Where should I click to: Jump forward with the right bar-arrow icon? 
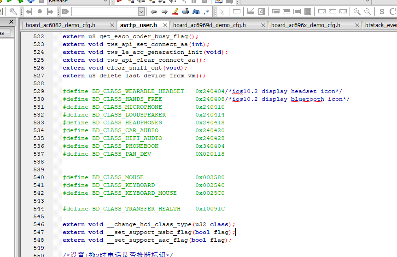[x=50, y=12]
